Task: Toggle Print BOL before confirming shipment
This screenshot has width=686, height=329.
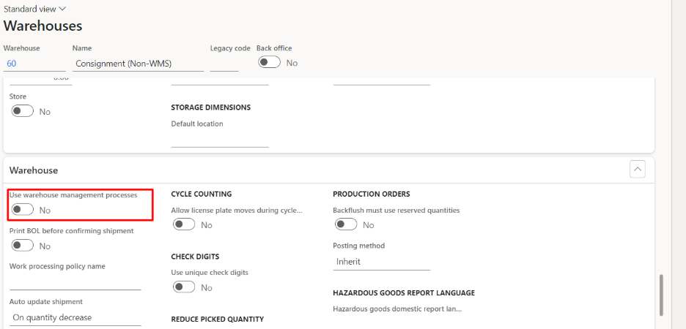Action: coord(23,246)
